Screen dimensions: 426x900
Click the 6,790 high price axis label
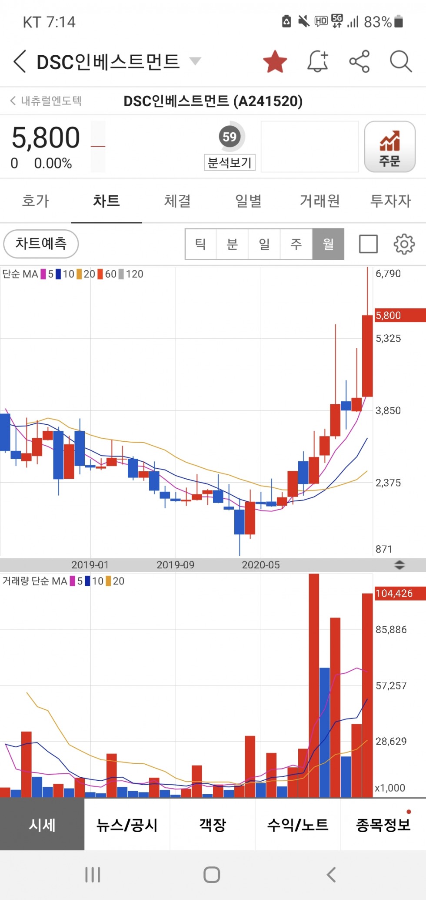pyautogui.click(x=388, y=274)
